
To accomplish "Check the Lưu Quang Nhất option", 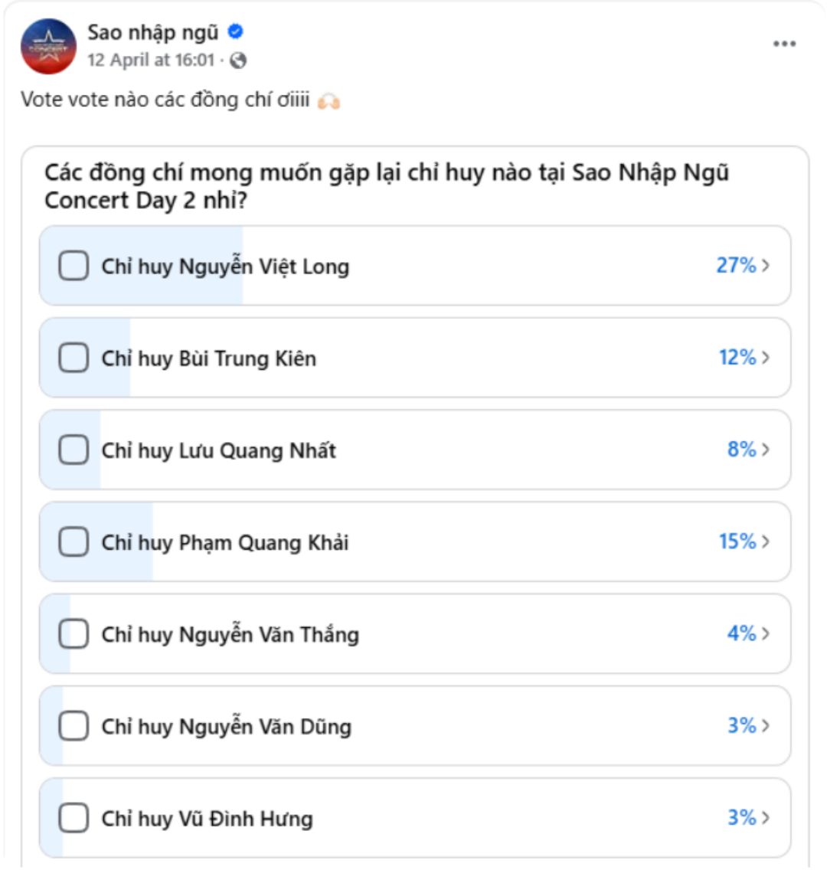I will tap(74, 450).
